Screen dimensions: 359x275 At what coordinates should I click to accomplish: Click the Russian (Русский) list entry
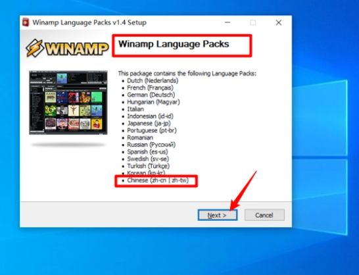tap(151, 145)
